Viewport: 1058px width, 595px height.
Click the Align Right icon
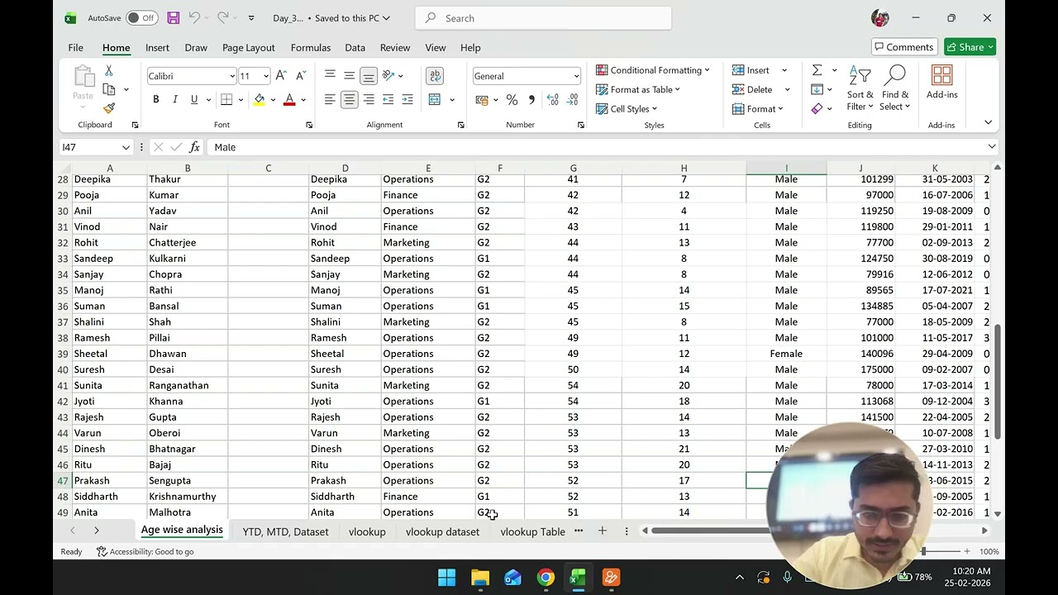[x=369, y=100]
